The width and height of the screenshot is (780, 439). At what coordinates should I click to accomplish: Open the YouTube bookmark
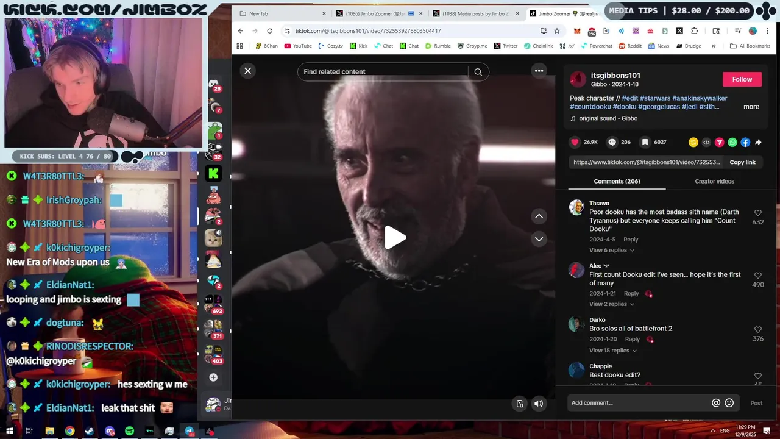pos(298,46)
